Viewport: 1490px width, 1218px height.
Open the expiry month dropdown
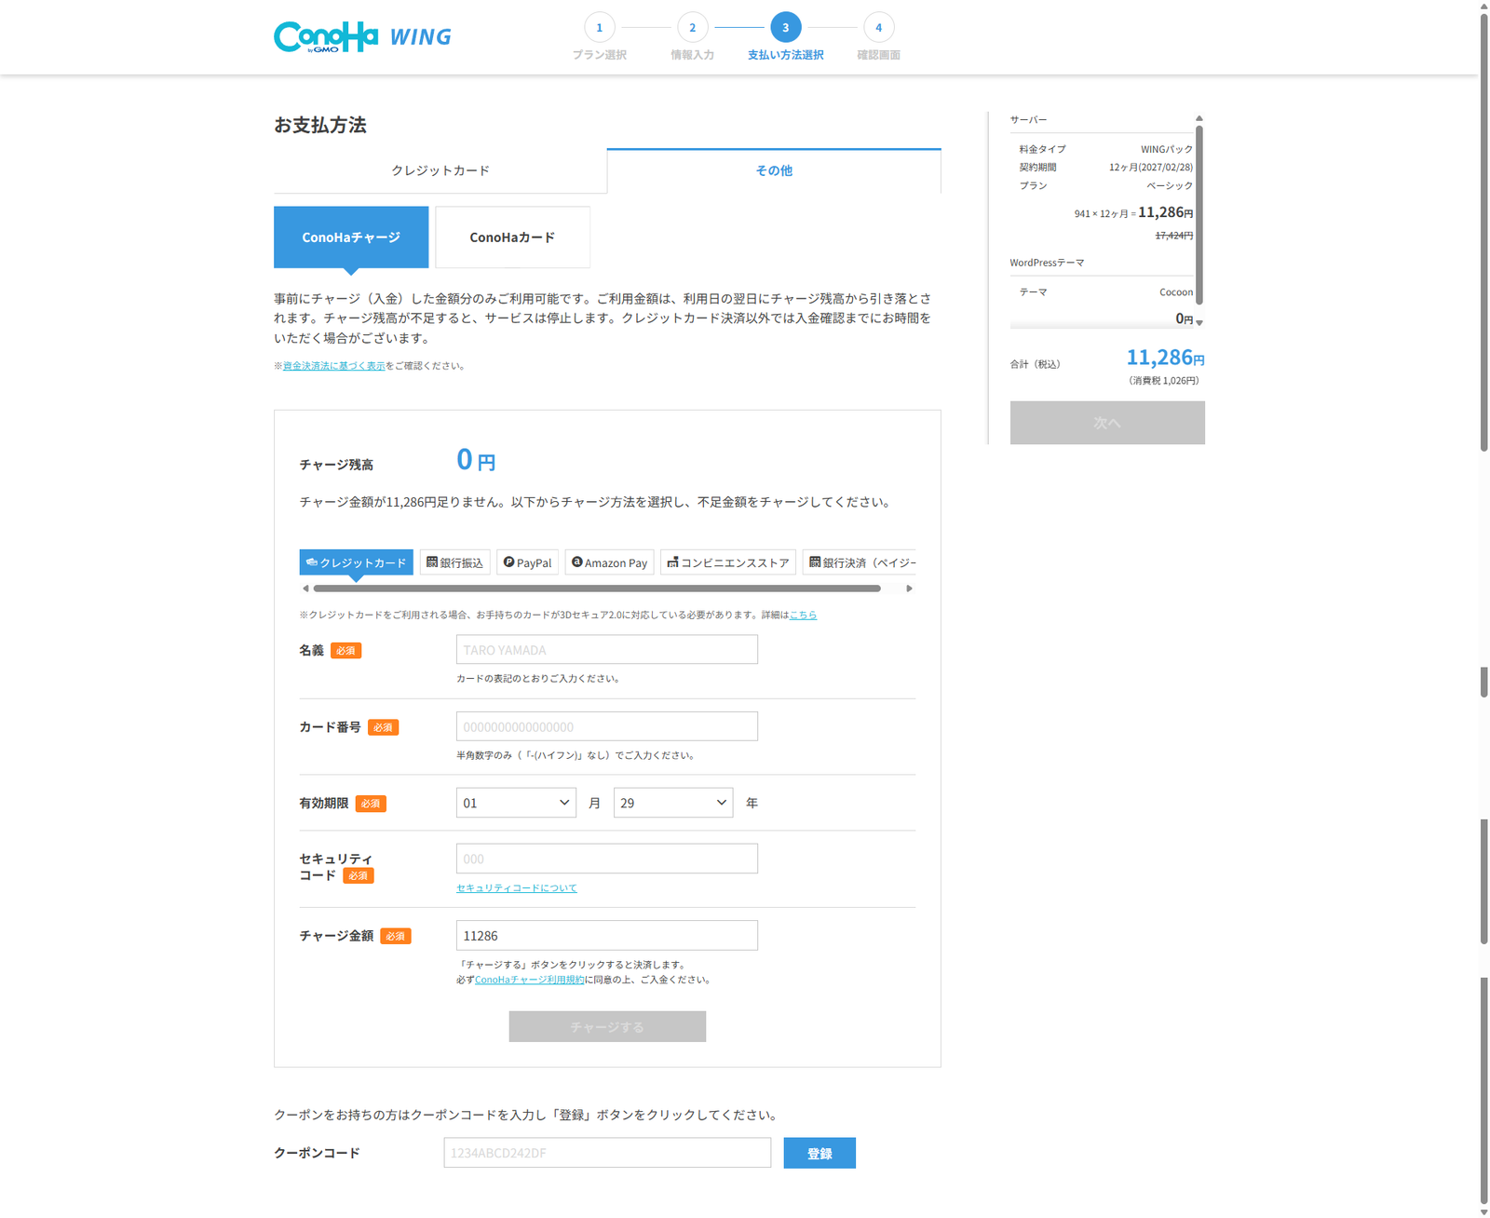pyautogui.click(x=516, y=803)
